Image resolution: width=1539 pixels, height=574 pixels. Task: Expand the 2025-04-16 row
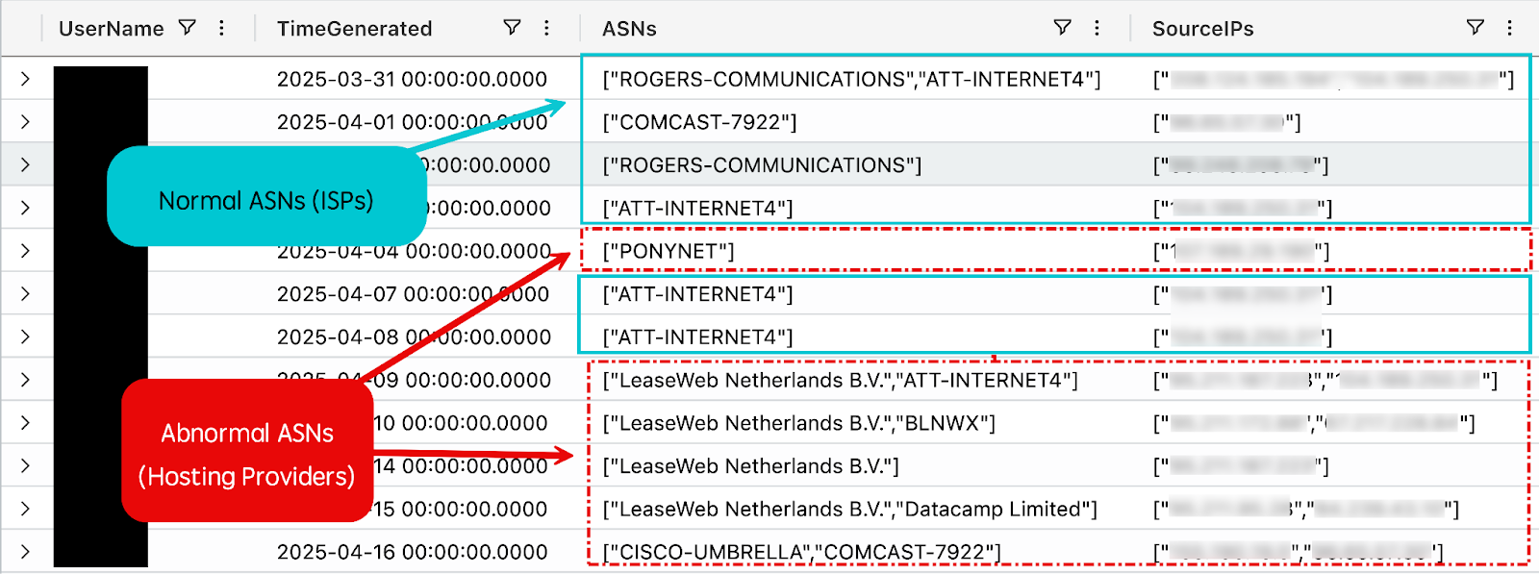[25, 552]
